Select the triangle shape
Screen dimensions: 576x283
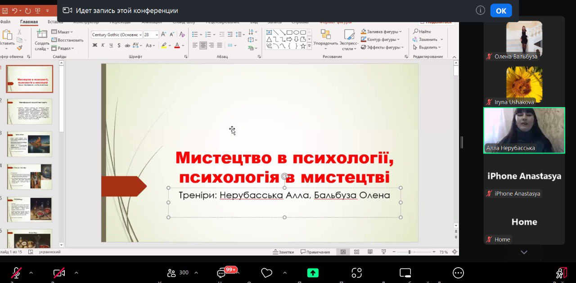(x=269, y=39)
